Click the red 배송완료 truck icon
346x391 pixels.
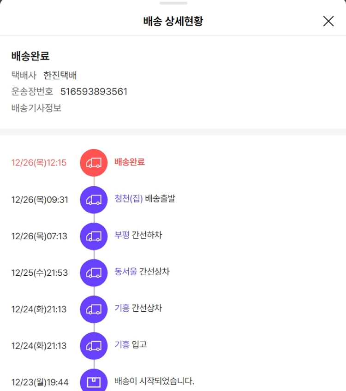94,162
